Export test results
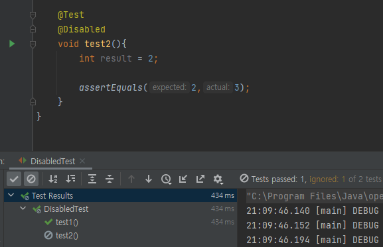Image resolution: width=383 pixels, height=247 pixels. [200, 179]
